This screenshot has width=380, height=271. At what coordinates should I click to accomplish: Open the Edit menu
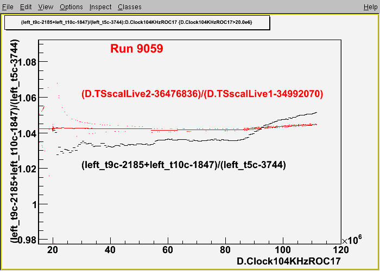26,7
